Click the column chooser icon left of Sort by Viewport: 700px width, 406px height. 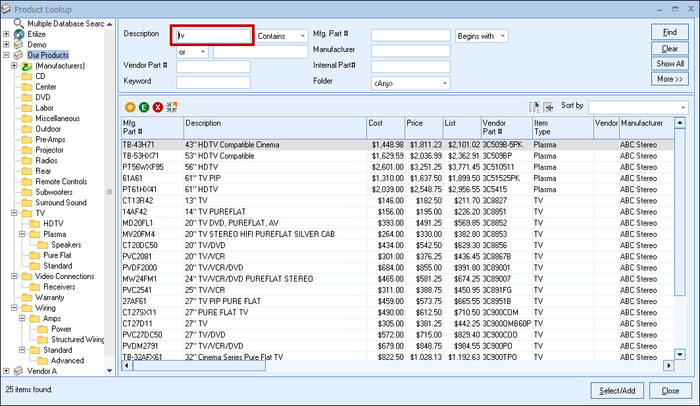(535, 107)
